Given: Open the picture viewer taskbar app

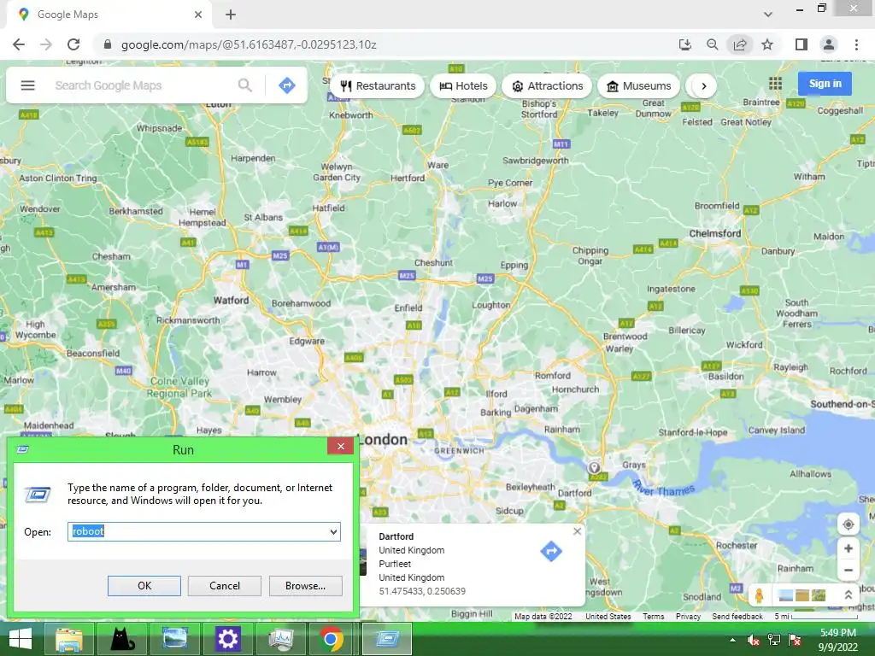Looking at the screenshot, I should click(x=174, y=639).
